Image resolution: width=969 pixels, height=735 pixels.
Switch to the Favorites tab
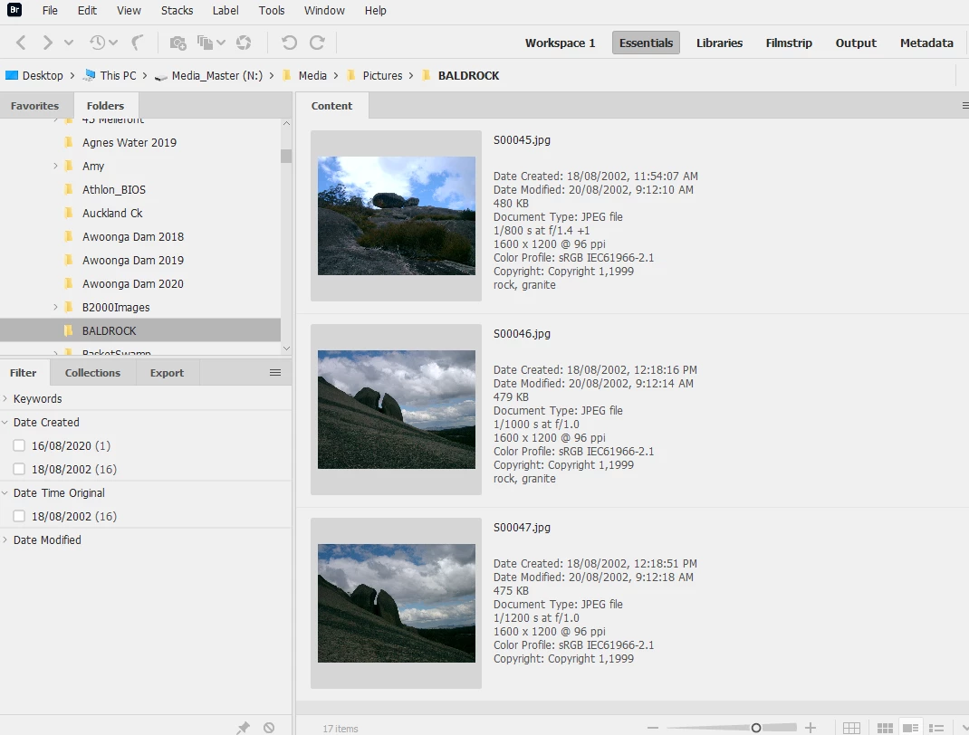34,106
